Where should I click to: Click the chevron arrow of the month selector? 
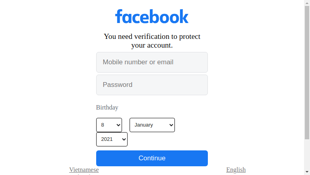(171, 125)
